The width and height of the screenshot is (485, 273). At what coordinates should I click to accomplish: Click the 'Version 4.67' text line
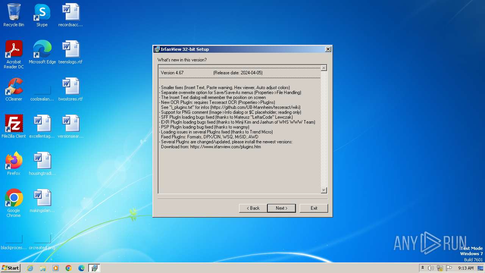coord(172,73)
